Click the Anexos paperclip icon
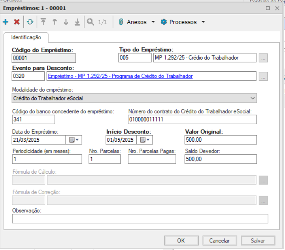Image resolution: width=285 pixels, height=250 pixels. point(121,22)
